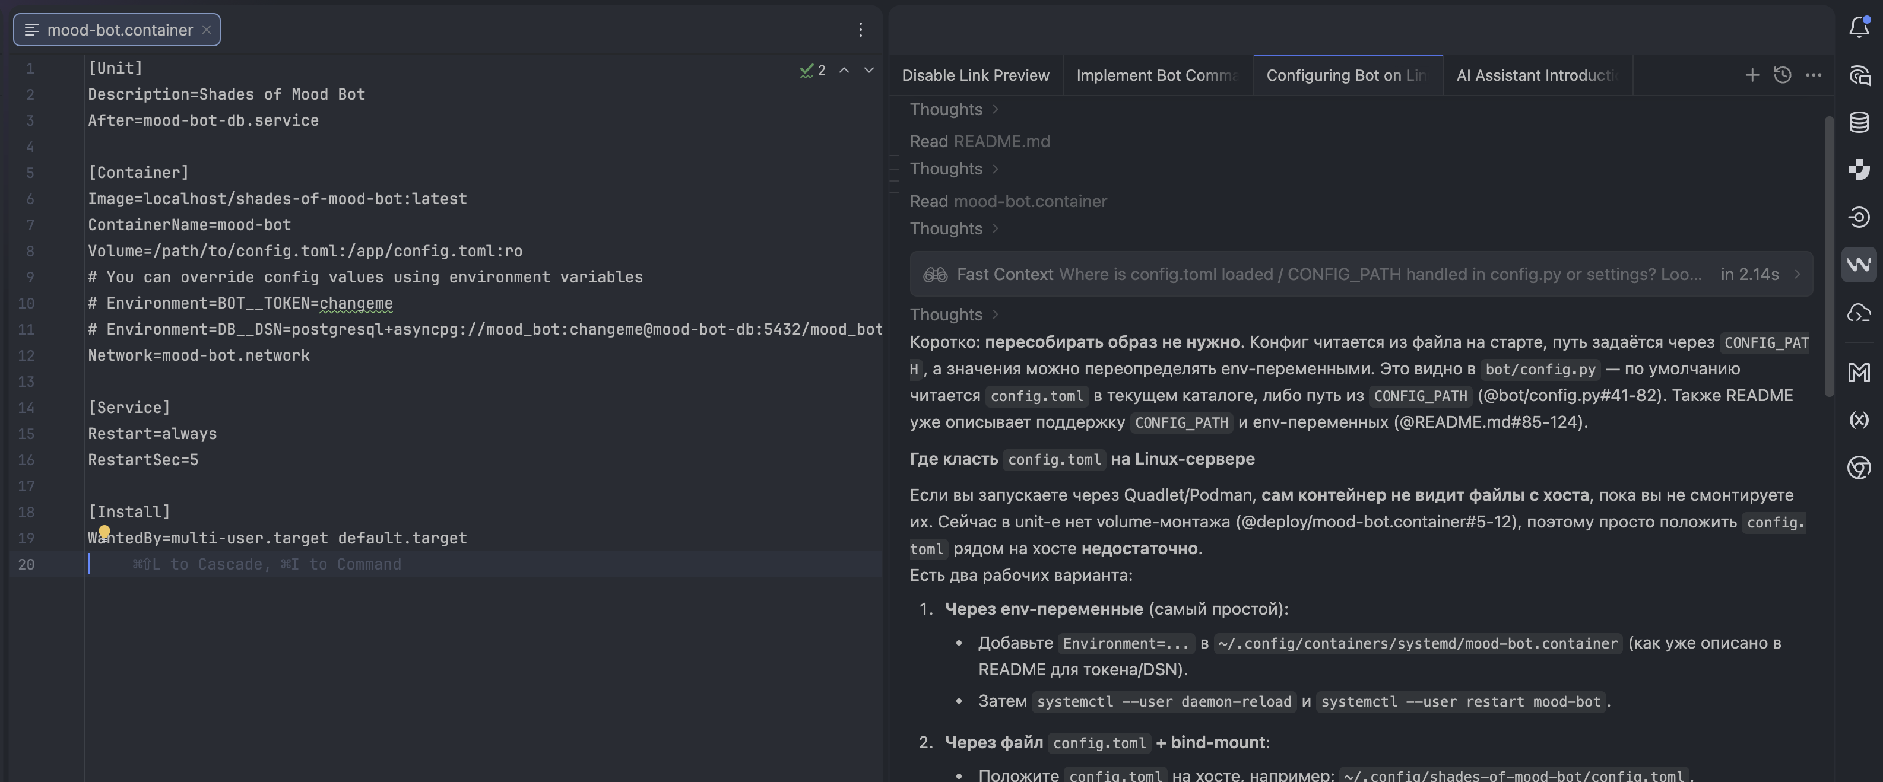The image size is (1883, 782).
Task: Open the Database tool window
Action: point(1859,122)
